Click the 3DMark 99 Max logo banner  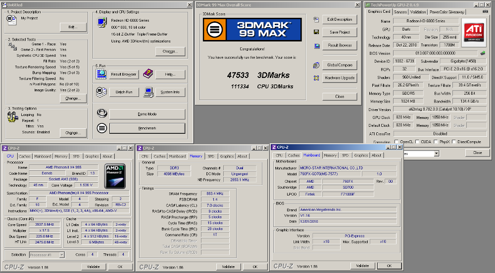pos(252,29)
